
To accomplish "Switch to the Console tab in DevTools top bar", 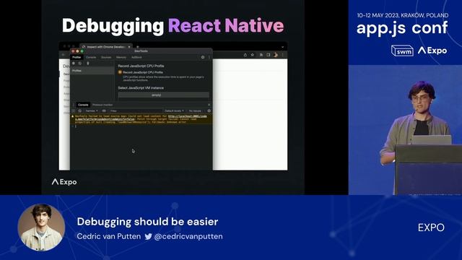I will (91, 57).
